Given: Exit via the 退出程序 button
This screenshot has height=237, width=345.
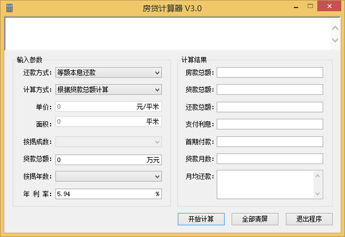Looking at the screenshot, I should tap(309, 219).
